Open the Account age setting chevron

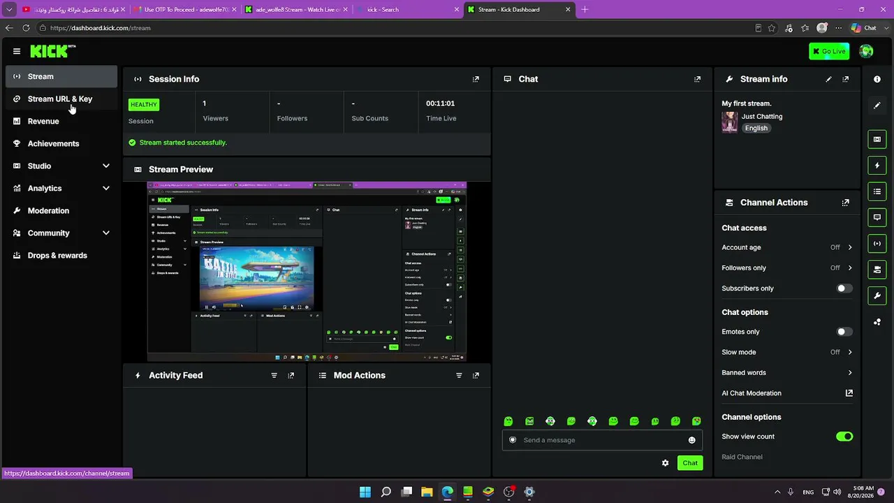(x=850, y=247)
